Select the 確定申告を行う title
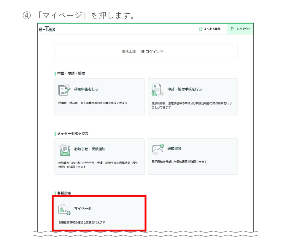The height and width of the screenshot is (244, 302). [86, 89]
